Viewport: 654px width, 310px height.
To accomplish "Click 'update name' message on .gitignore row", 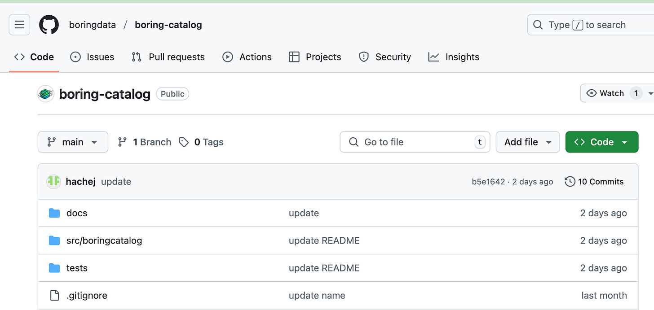I will pos(317,296).
